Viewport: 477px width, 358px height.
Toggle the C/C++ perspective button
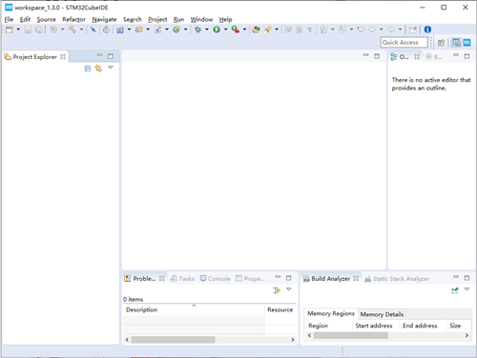[457, 43]
